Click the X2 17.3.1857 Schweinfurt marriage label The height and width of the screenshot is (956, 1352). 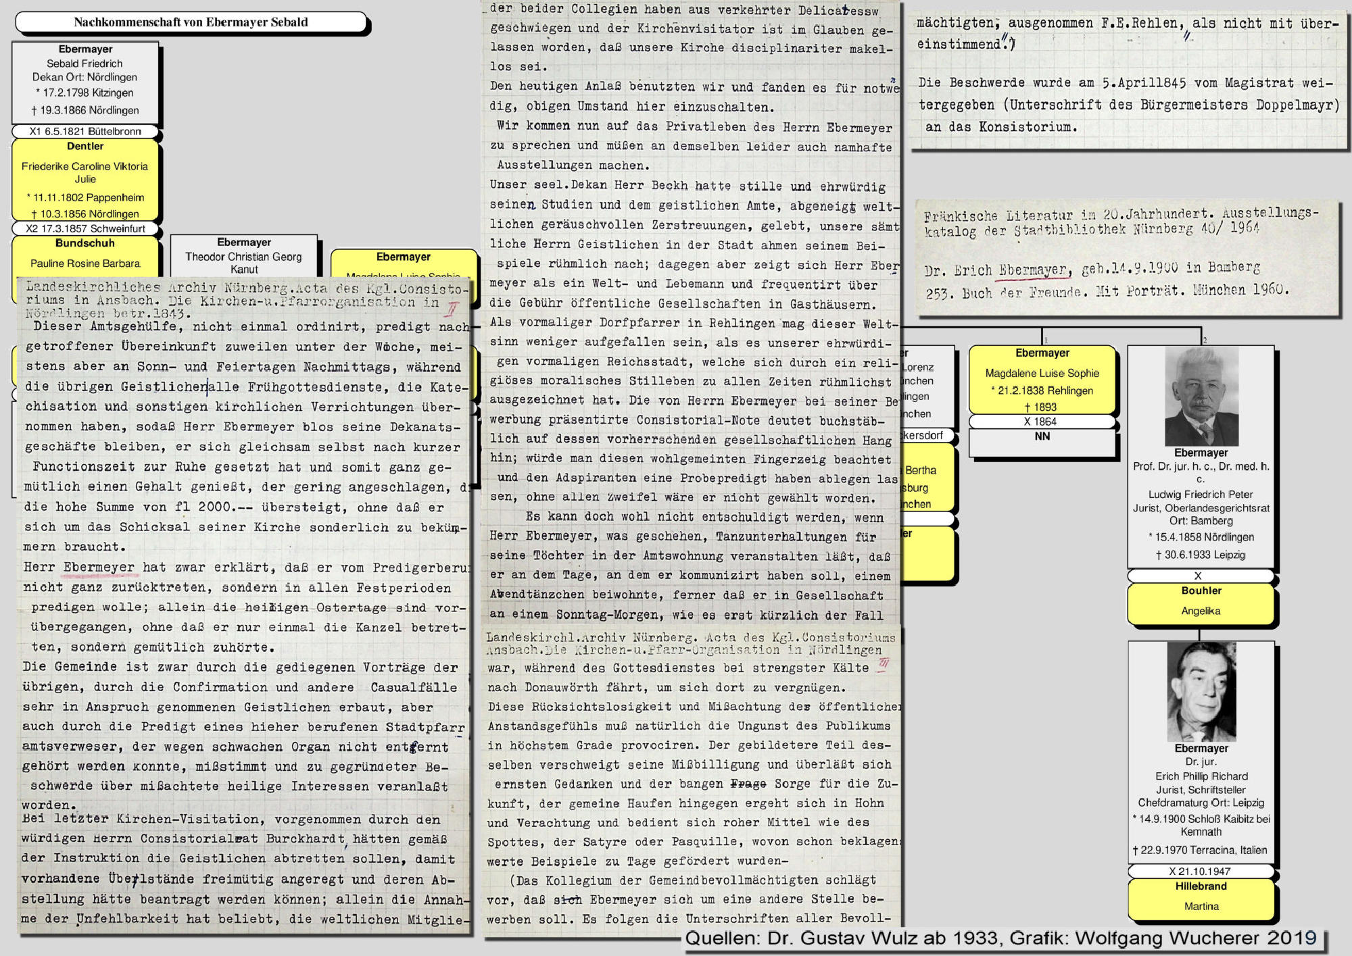point(85,228)
